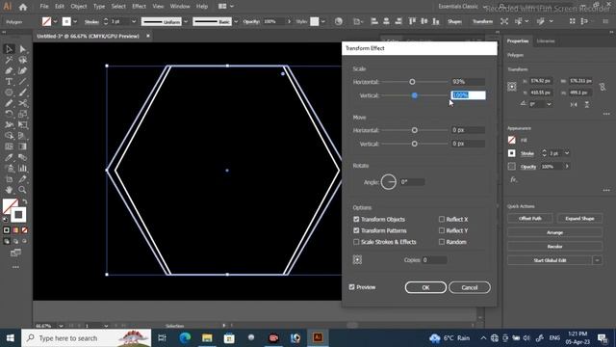Open the Basic brush definition dropdown
Screen dimensions: 616x347
click(x=236, y=21)
